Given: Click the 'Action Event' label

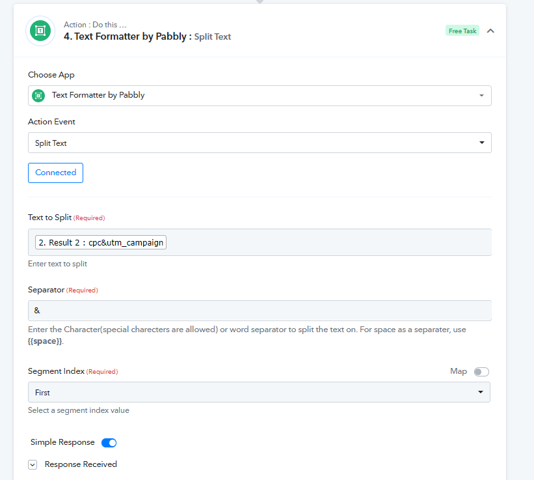Looking at the screenshot, I should click(51, 122).
